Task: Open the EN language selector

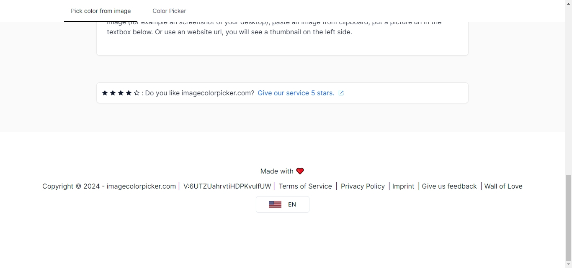Action: coord(283,204)
